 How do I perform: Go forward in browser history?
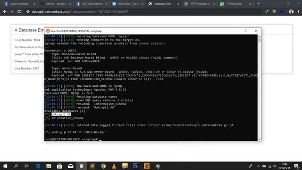[12, 11]
